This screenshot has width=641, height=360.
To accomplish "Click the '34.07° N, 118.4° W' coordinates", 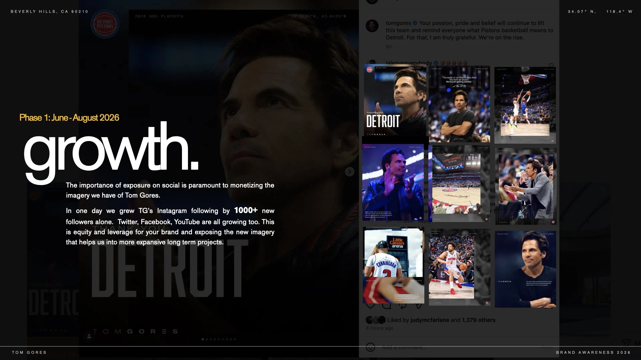I will click(600, 12).
